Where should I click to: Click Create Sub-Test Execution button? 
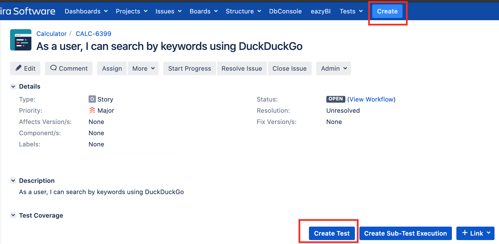[405, 233]
